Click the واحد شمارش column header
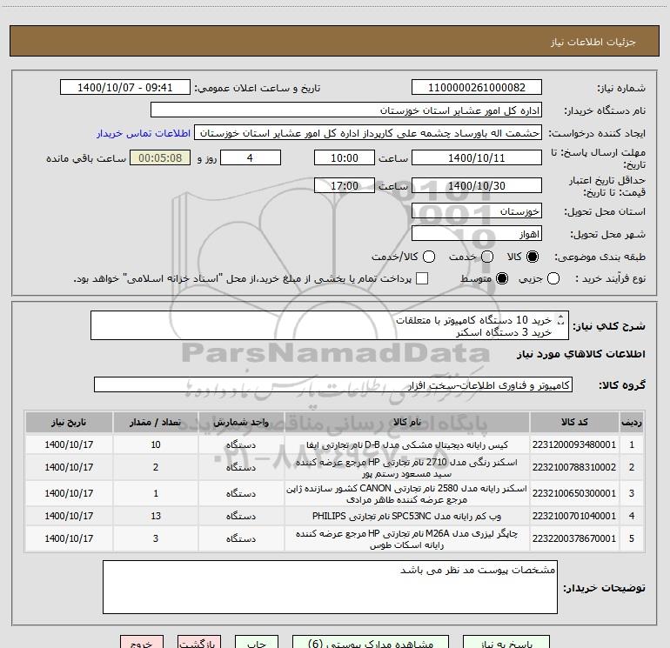The height and width of the screenshot is (648, 670). coord(241,422)
